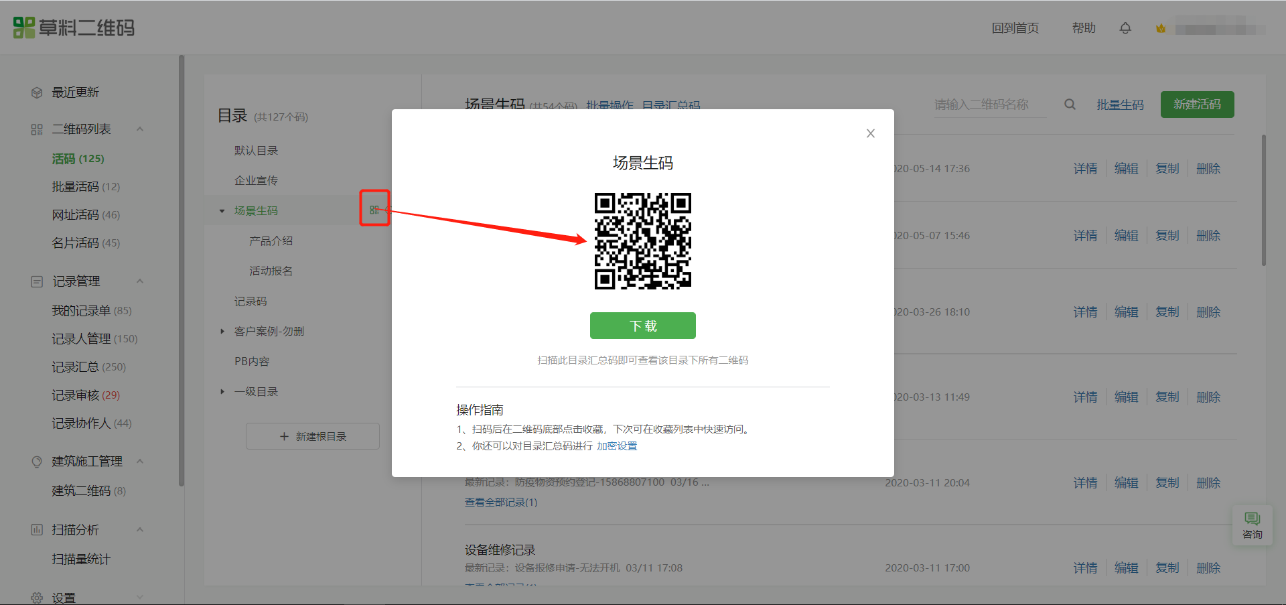Select 名片活码 (45)
The width and height of the screenshot is (1286, 605).
[x=86, y=243]
